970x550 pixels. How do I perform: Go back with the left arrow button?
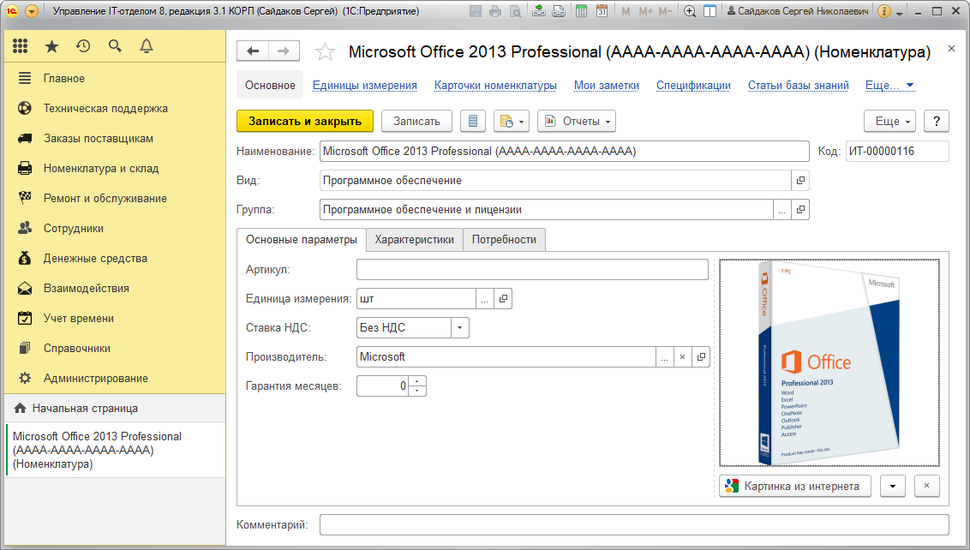click(253, 51)
